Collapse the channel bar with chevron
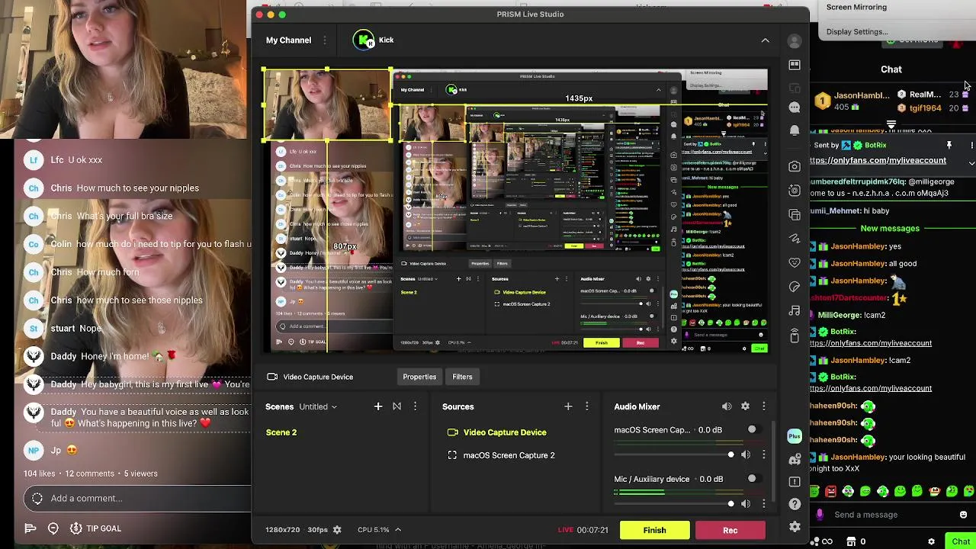976x549 pixels. pos(765,40)
